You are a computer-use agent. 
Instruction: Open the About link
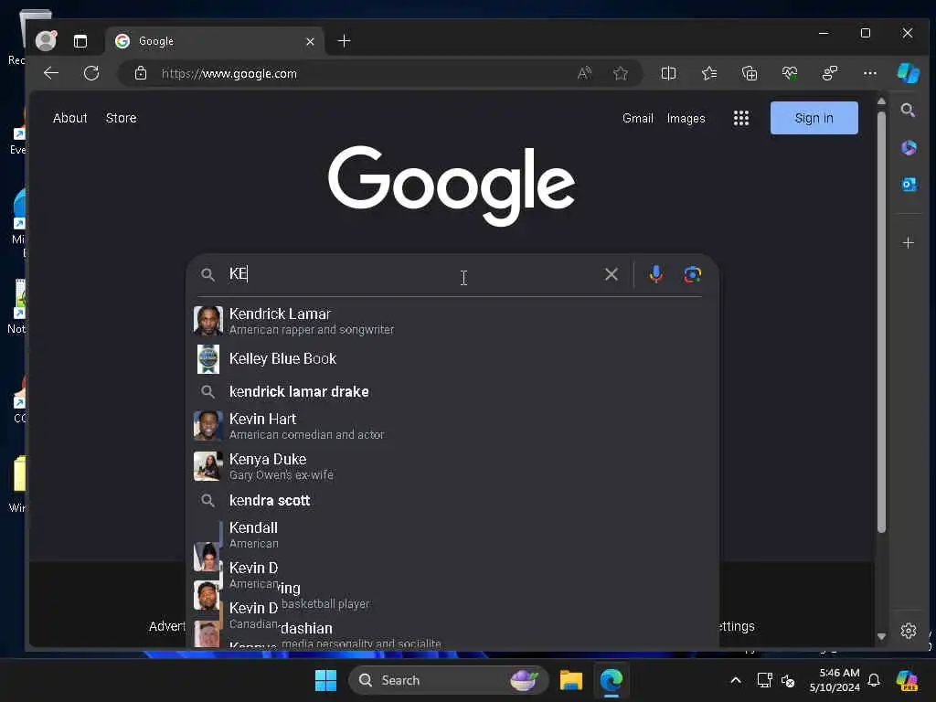pos(69,118)
